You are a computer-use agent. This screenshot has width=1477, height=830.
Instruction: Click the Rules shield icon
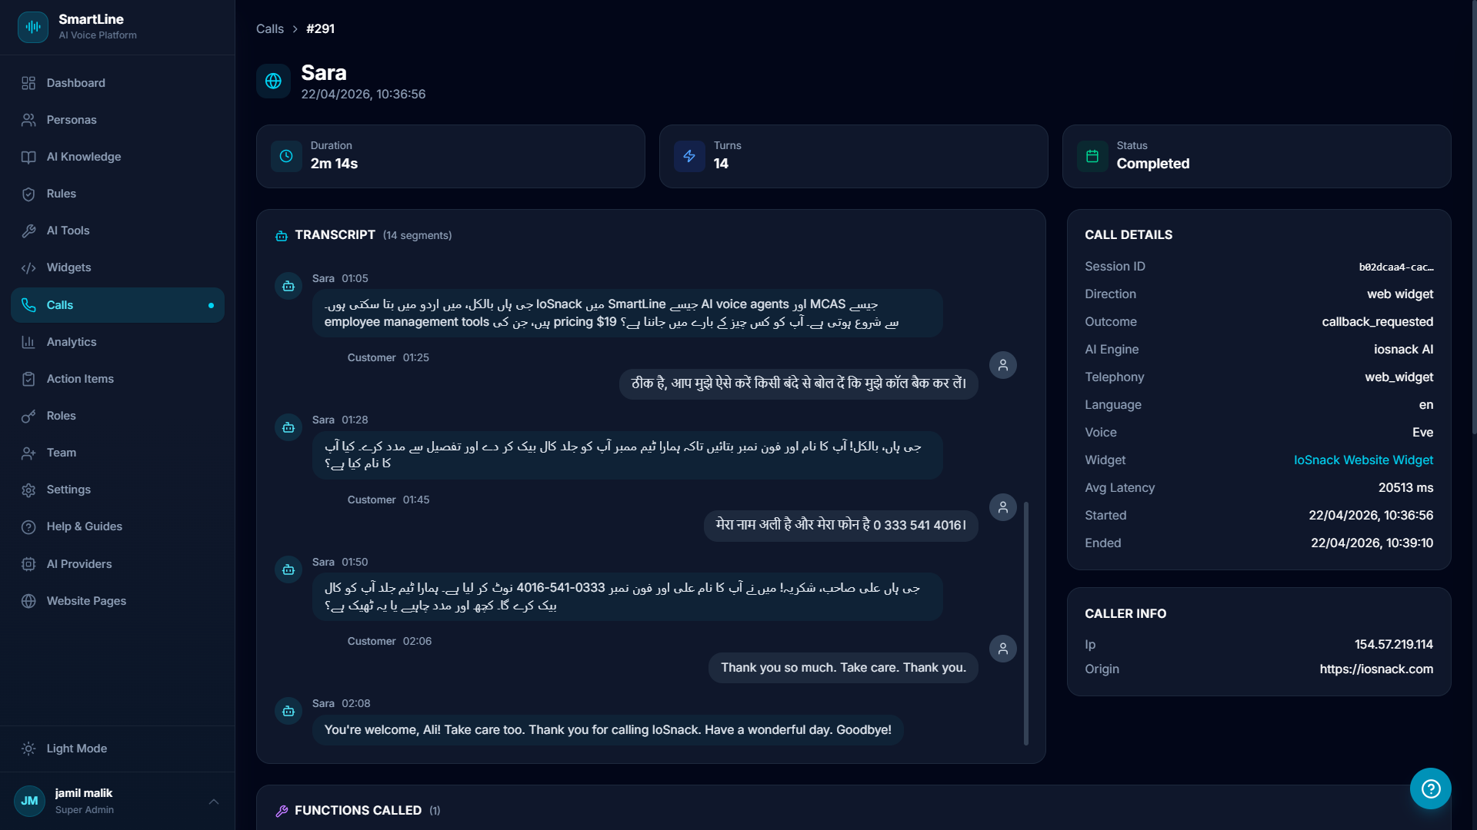point(28,194)
